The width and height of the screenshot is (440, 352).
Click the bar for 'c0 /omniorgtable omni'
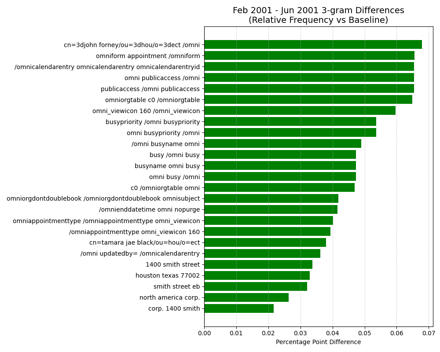click(279, 187)
